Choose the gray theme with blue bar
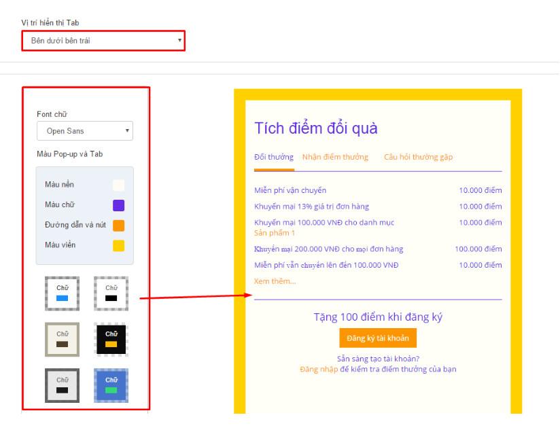The height and width of the screenshot is (428, 560). pos(63,293)
